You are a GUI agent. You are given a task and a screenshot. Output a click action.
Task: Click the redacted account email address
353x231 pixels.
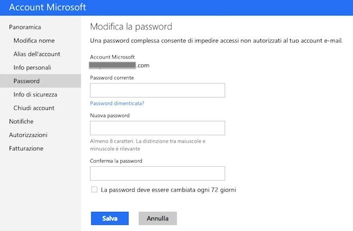(119, 65)
